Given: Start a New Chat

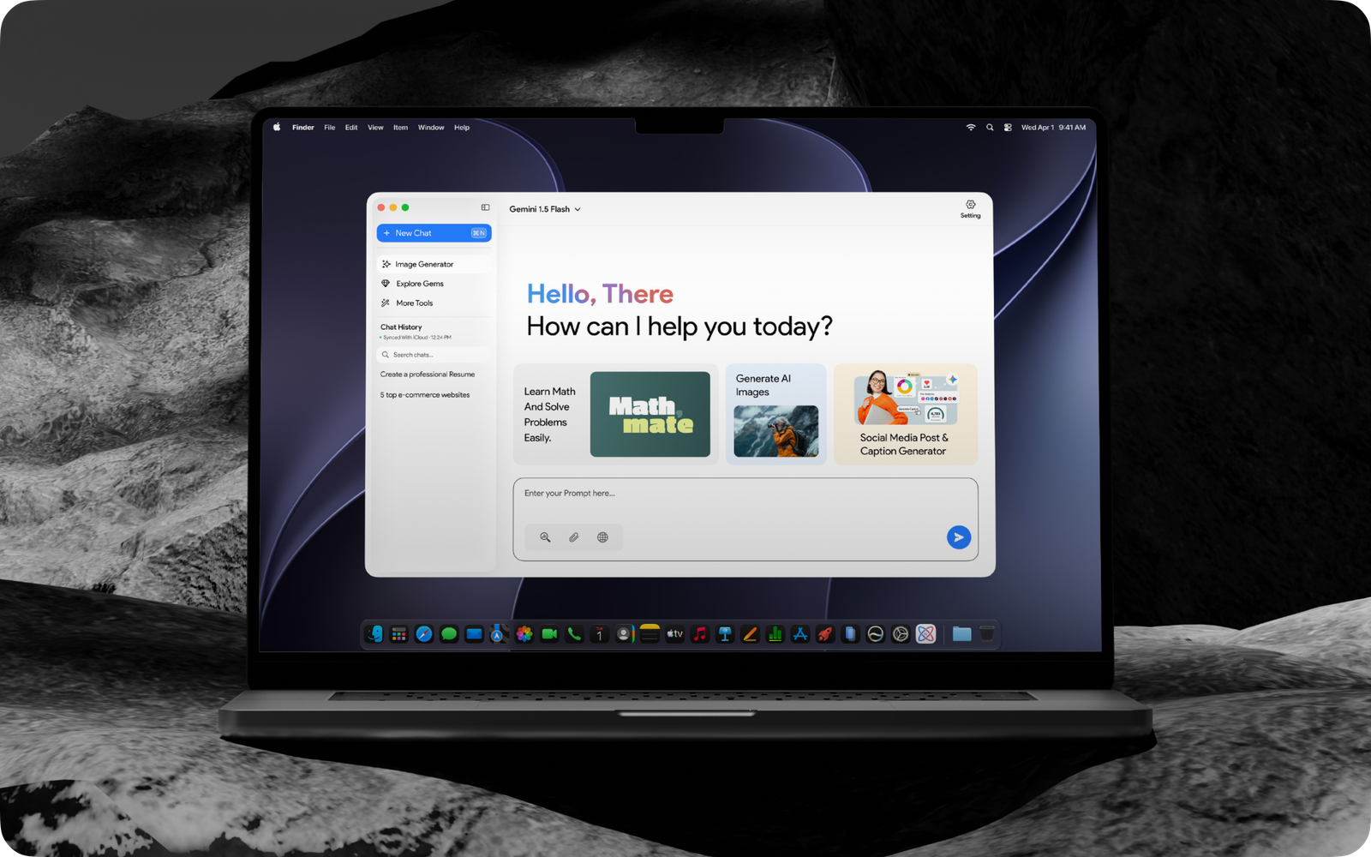Looking at the screenshot, I should coord(434,233).
